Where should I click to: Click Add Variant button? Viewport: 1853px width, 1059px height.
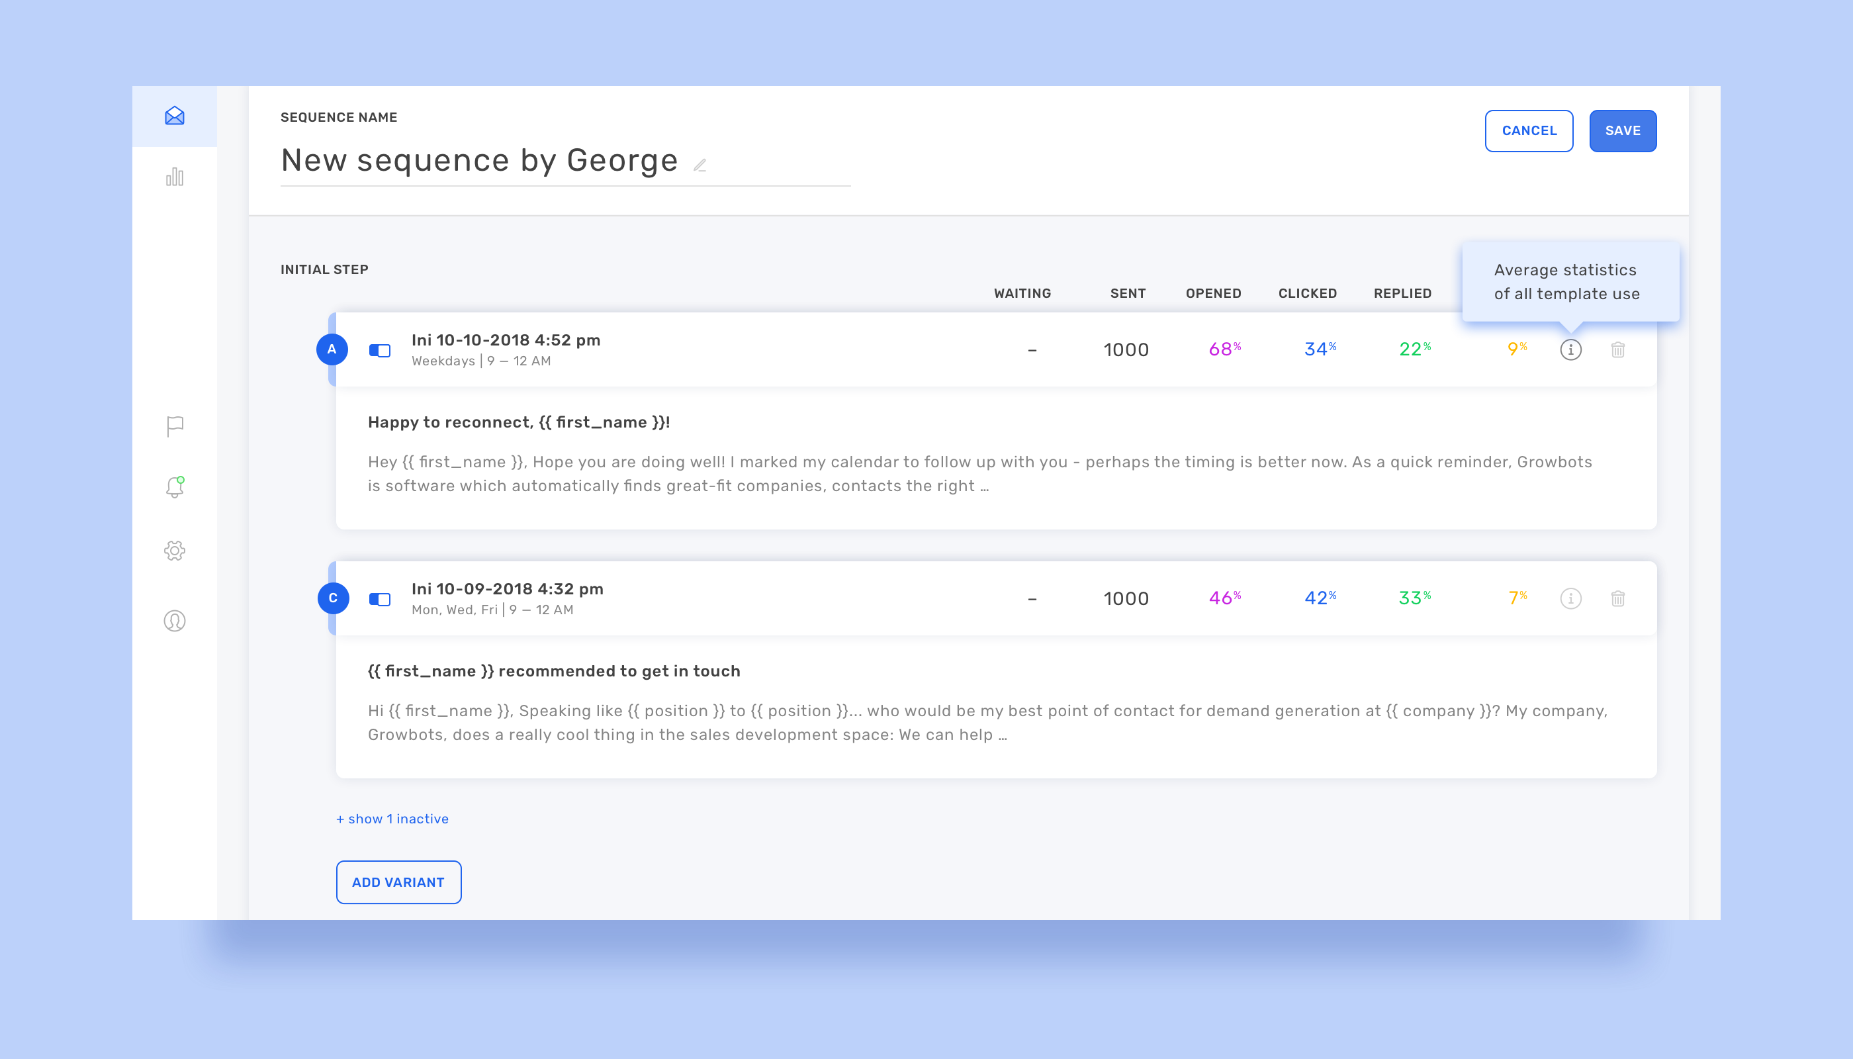398,882
